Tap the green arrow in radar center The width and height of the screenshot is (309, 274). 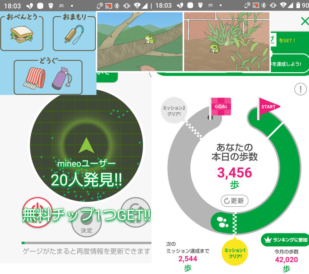[x=86, y=145]
